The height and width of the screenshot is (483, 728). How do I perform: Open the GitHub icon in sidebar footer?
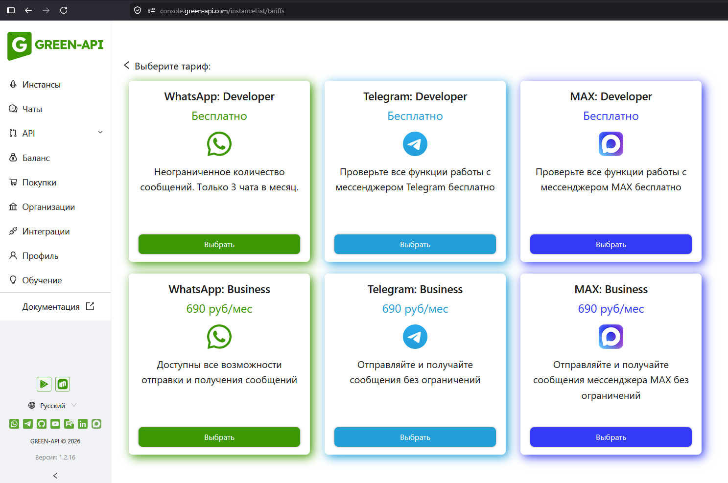(x=42, y=424)
